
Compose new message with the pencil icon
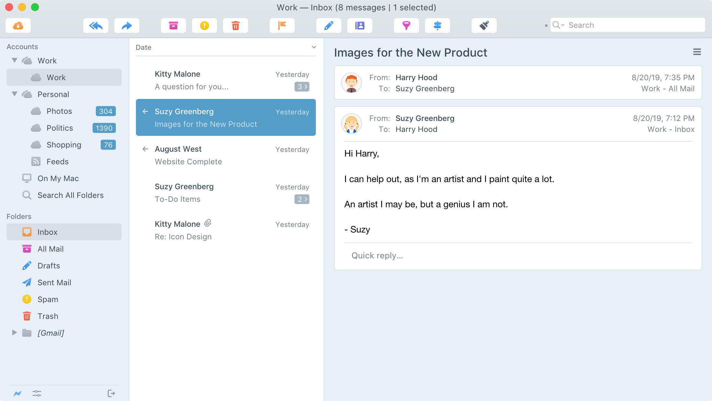[x=329, y=26]
